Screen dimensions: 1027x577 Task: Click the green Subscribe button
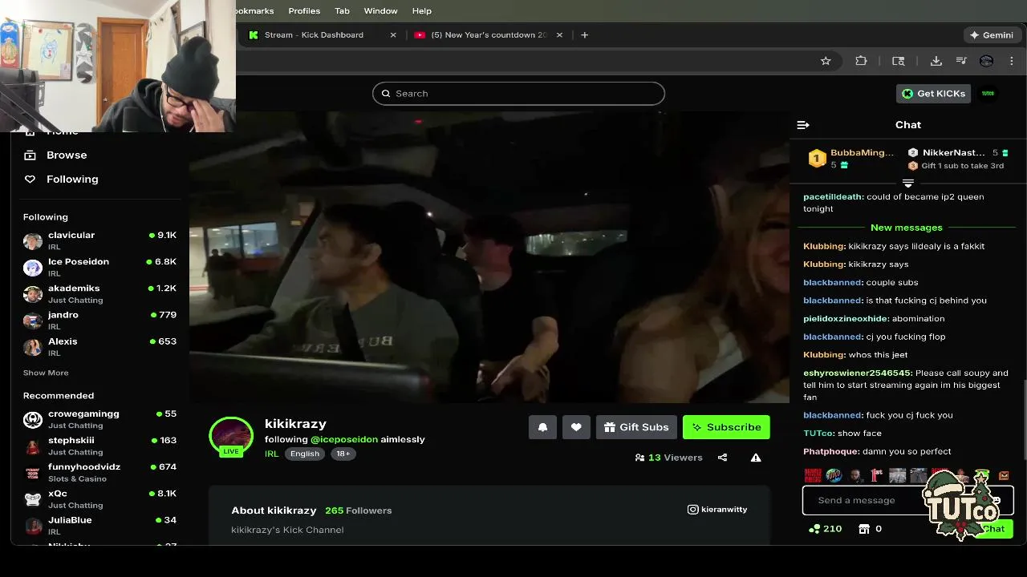click(x=726, y=427)
